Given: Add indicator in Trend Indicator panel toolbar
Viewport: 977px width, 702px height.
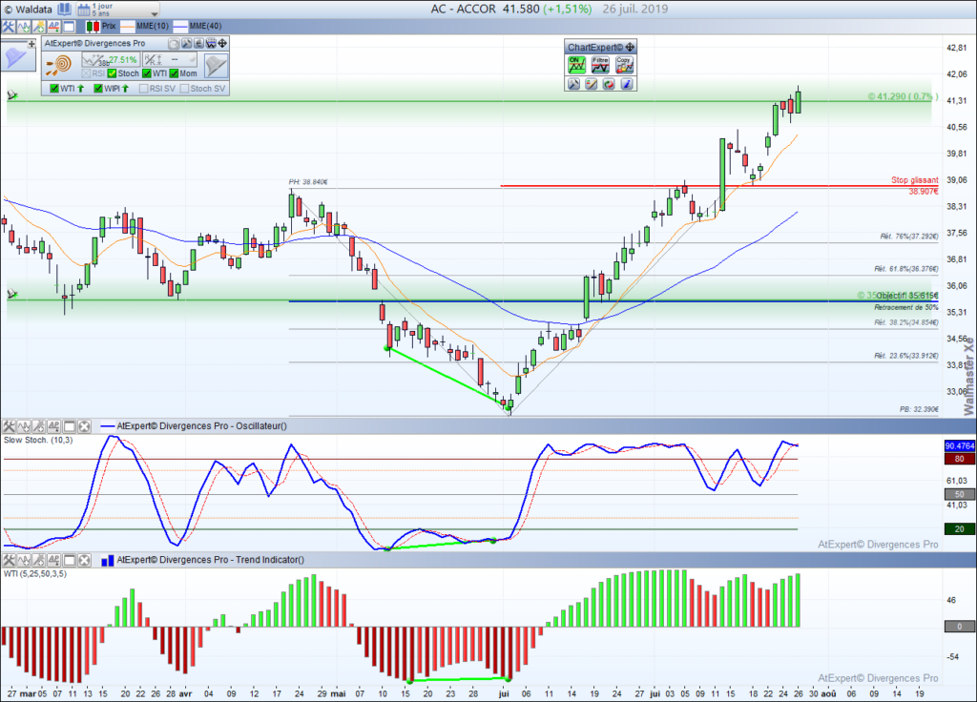Looking at the screenshot, I should (x=24, y=560).
